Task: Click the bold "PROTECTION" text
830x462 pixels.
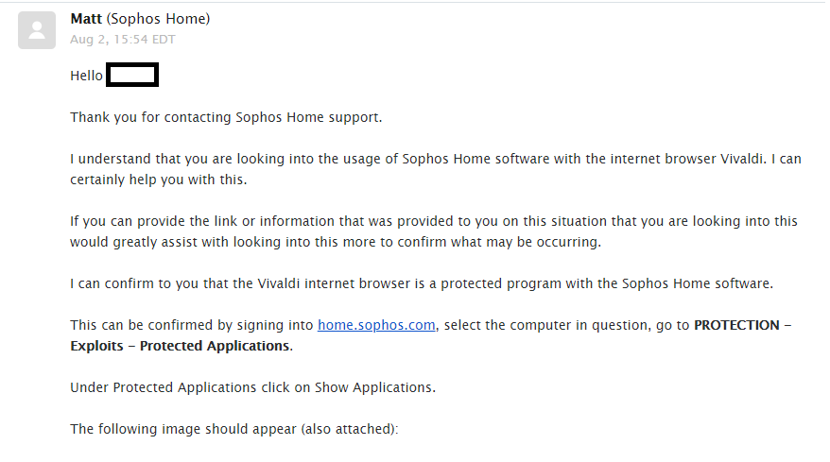Action: (x=736, y=325)
